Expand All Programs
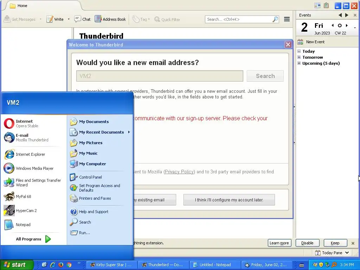The width and height of the screenshot is (360, 270). click(33, 239)
